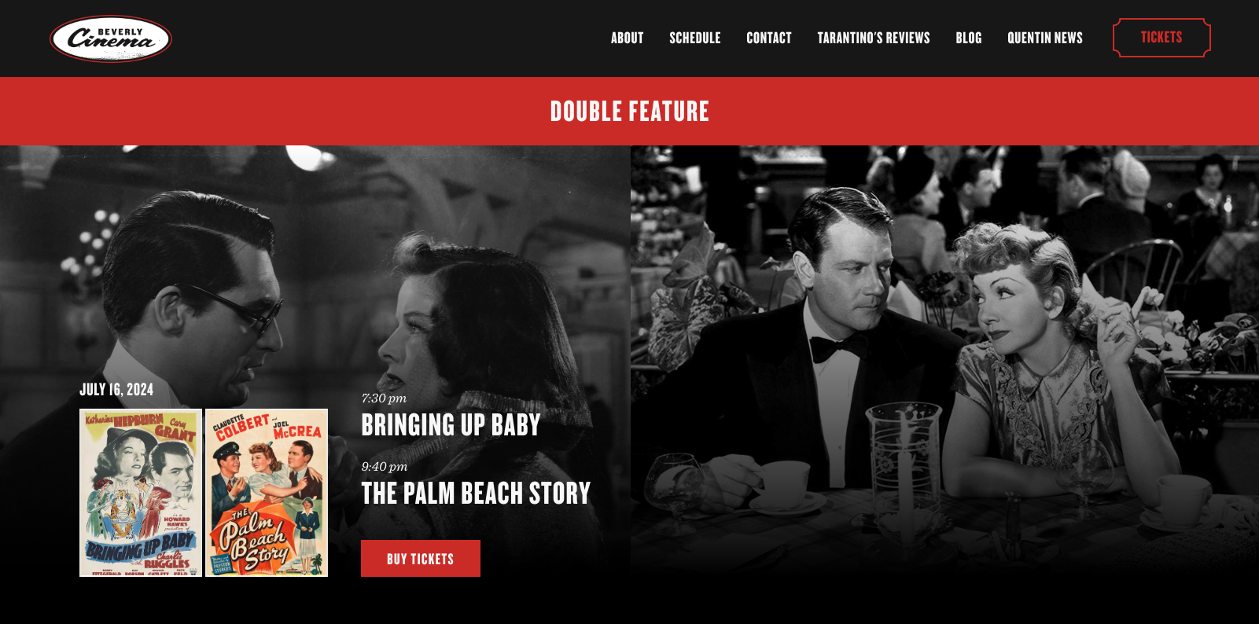This screenshot has width=1259, height=624.
Task: Select The Palm Beach Story title link
Action: pos(476,494)
